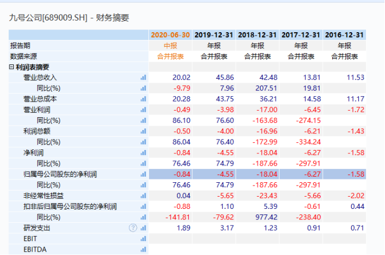Open chart icon for 非经常性损益 row

(x=143, y=196)
